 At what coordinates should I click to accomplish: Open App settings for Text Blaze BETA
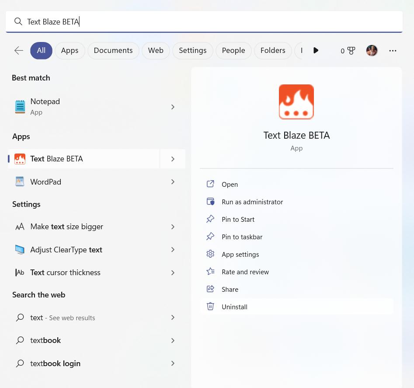coord(296,254)
